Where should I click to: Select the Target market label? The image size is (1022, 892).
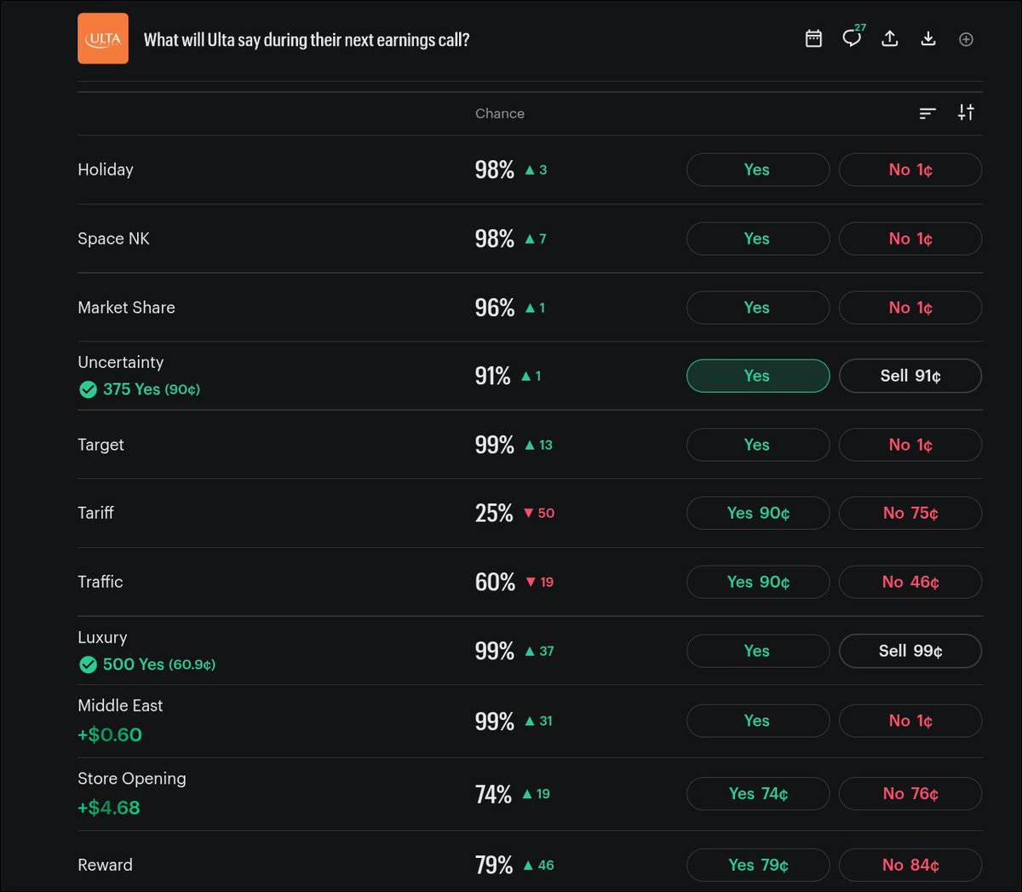100,445
